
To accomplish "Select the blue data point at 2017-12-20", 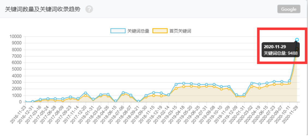I will coord(85,93).
